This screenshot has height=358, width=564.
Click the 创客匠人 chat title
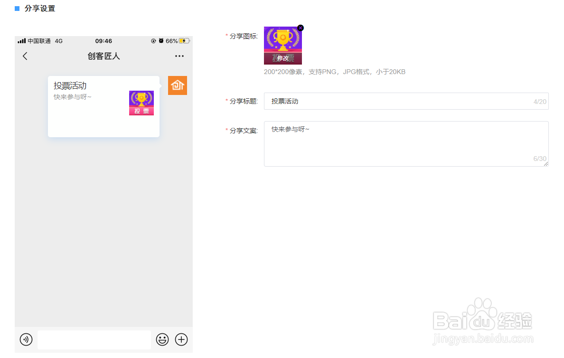[103, 56]
